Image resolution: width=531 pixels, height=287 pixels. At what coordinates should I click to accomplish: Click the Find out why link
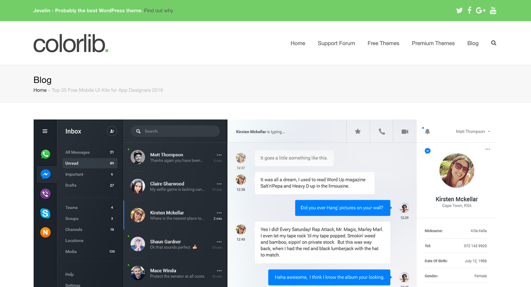(159, 11)
